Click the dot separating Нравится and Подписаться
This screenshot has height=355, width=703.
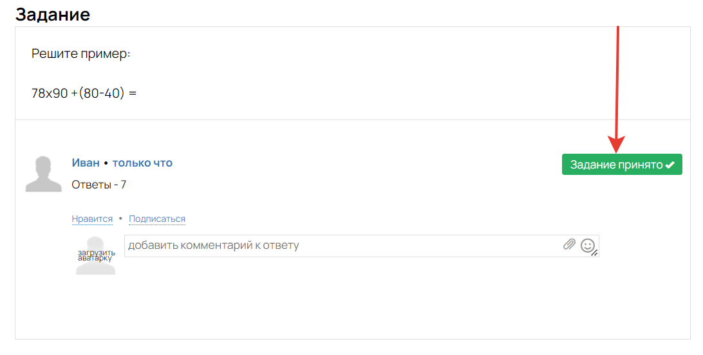[x=120, y=219]
